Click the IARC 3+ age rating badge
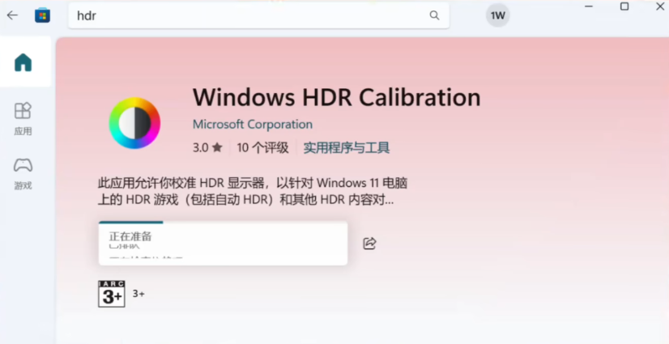 click(111, 294)
